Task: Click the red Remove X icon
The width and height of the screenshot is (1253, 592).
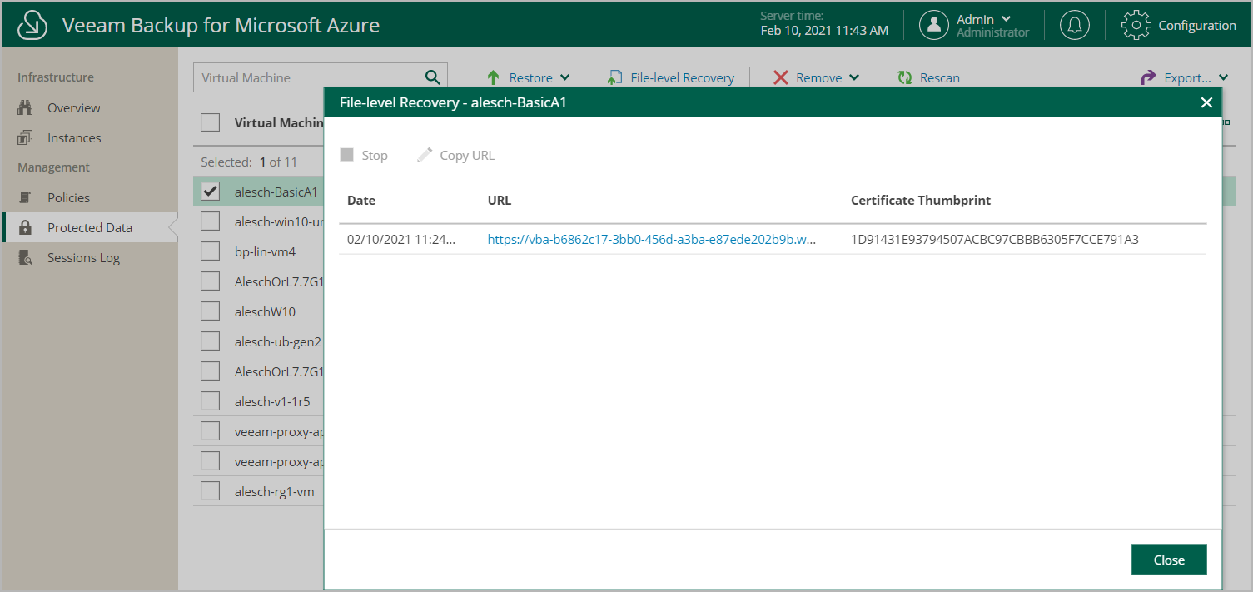Action: tap(781, 77)
